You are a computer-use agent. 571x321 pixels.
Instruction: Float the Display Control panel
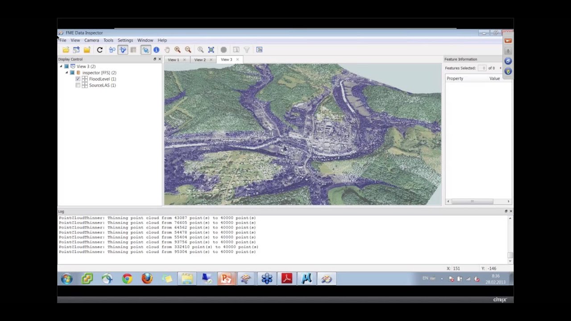(x=155, y=59)
